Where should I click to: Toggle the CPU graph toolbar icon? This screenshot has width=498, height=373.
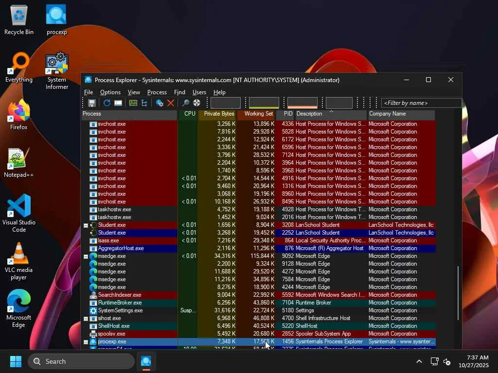(x=133, y=103)
